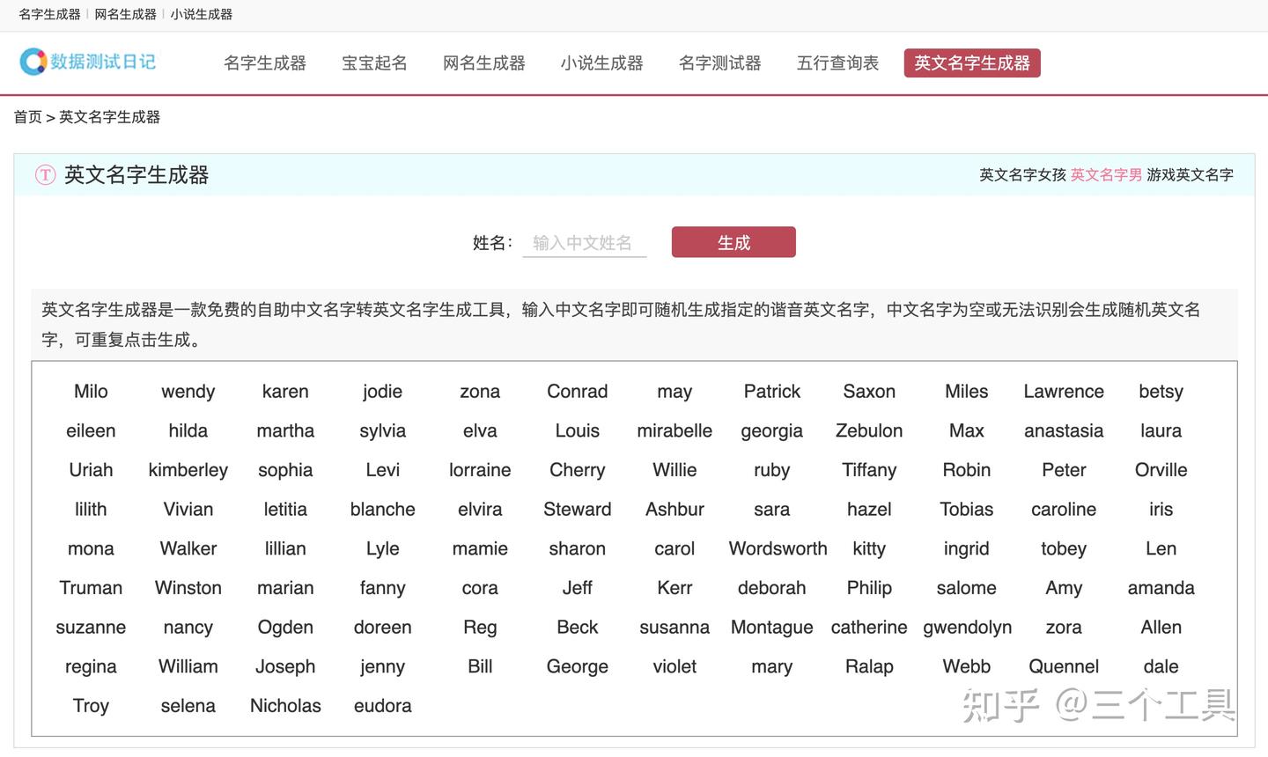
Task: Open the 英文名字女孩 link
Action: [1022, 175]
